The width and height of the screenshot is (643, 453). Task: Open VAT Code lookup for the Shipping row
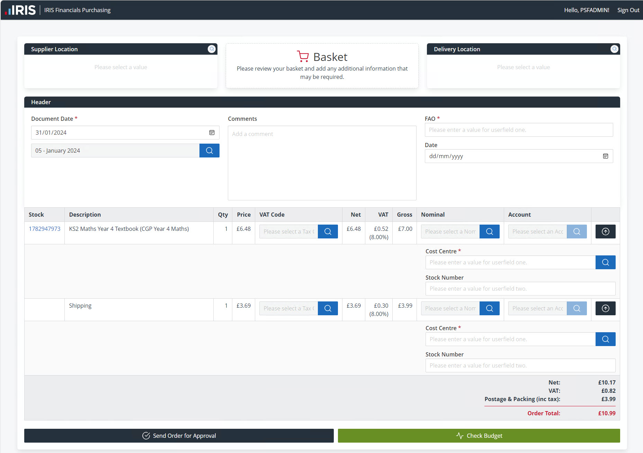pyautogui.click(x=328, y=308)
